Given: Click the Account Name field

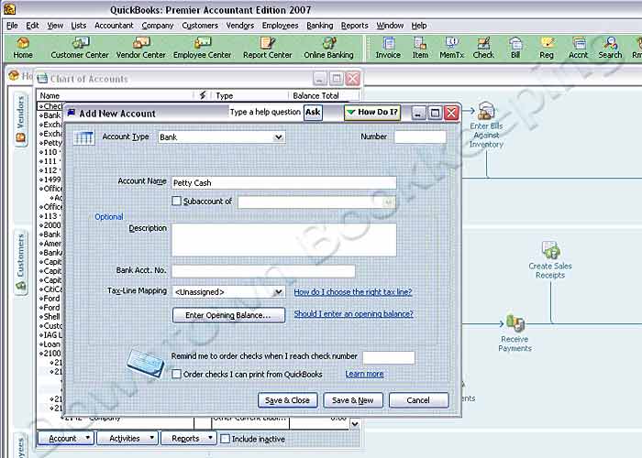Looking at the screenshot, I should [283, 183].
